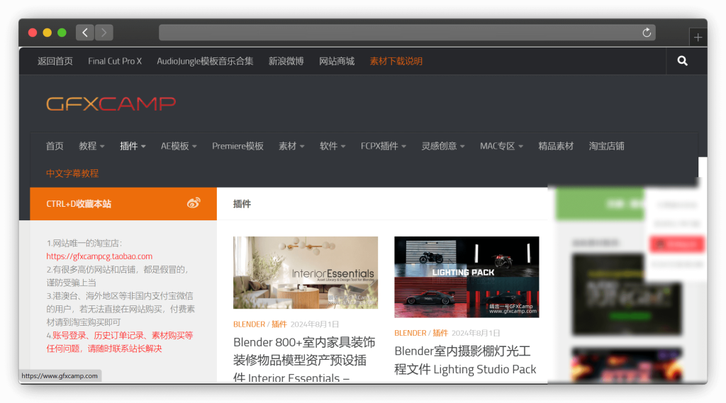Select 精品素材 in navigation
This screenshot has width=726, height=403.
click(x=556, y=146)
